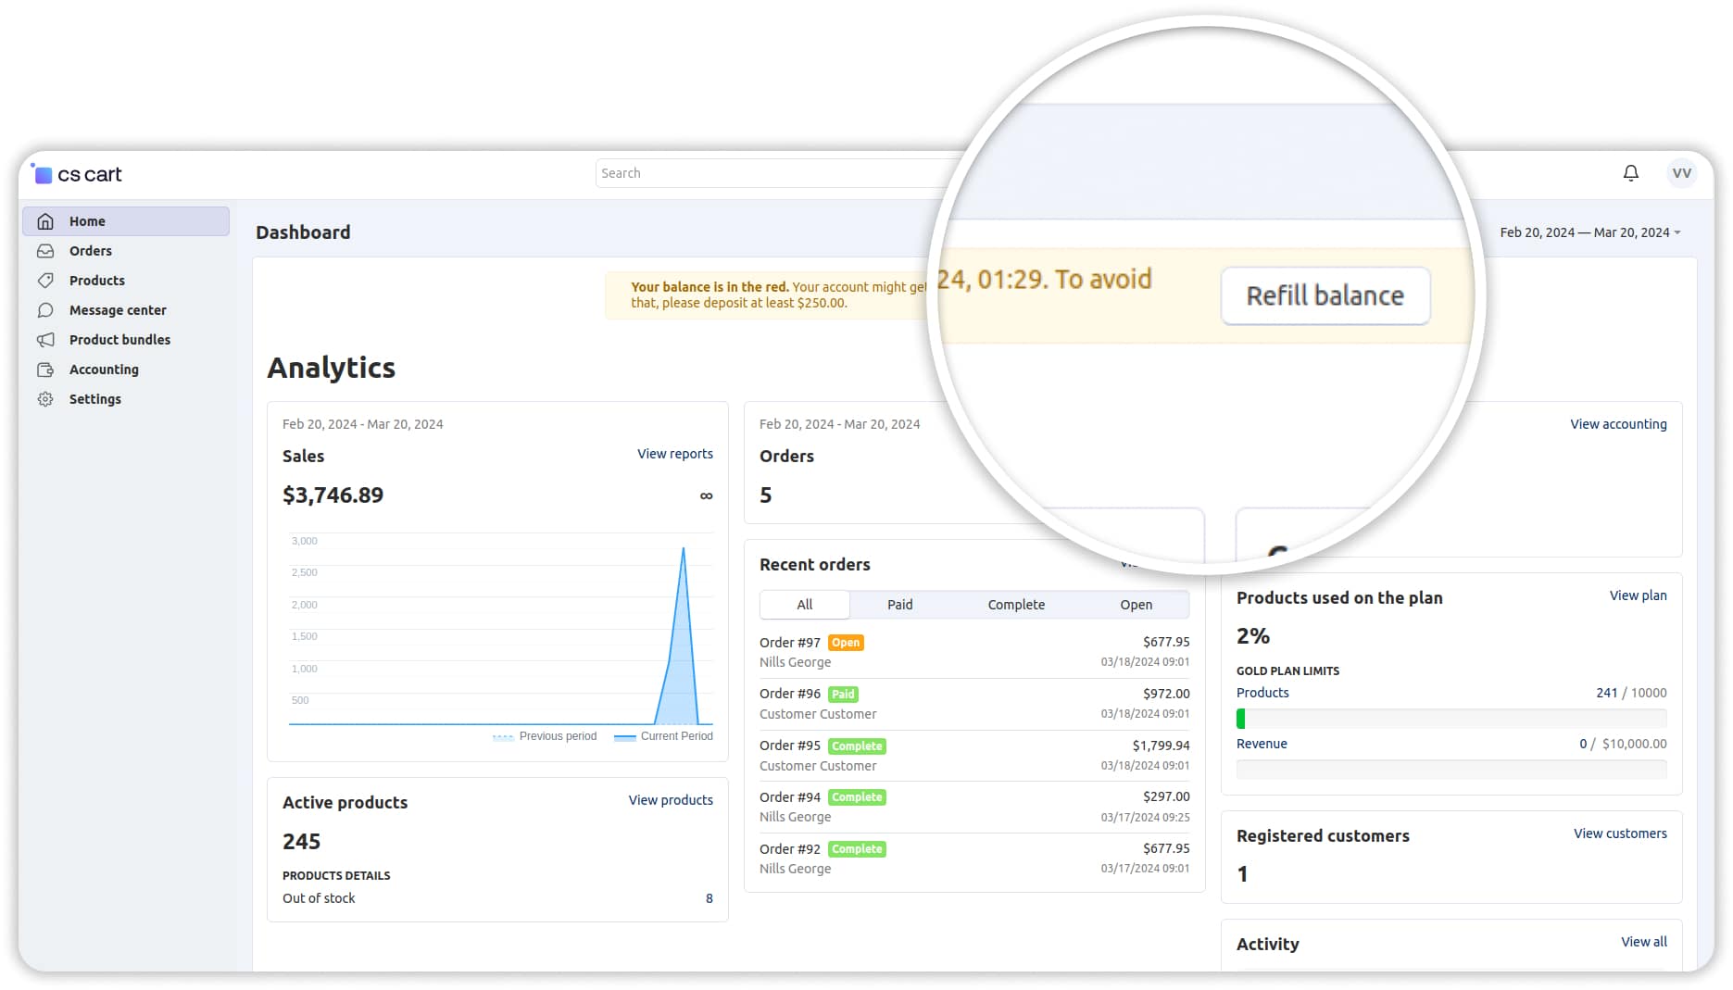The height and width of the screenshot is (990, 1733).
Task: Click the Products plan usage progress bar
Action: coord(1450,719)
